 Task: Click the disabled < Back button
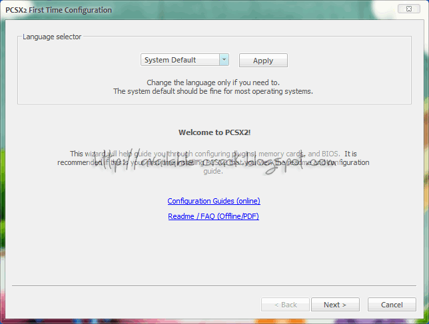[285, 305]
